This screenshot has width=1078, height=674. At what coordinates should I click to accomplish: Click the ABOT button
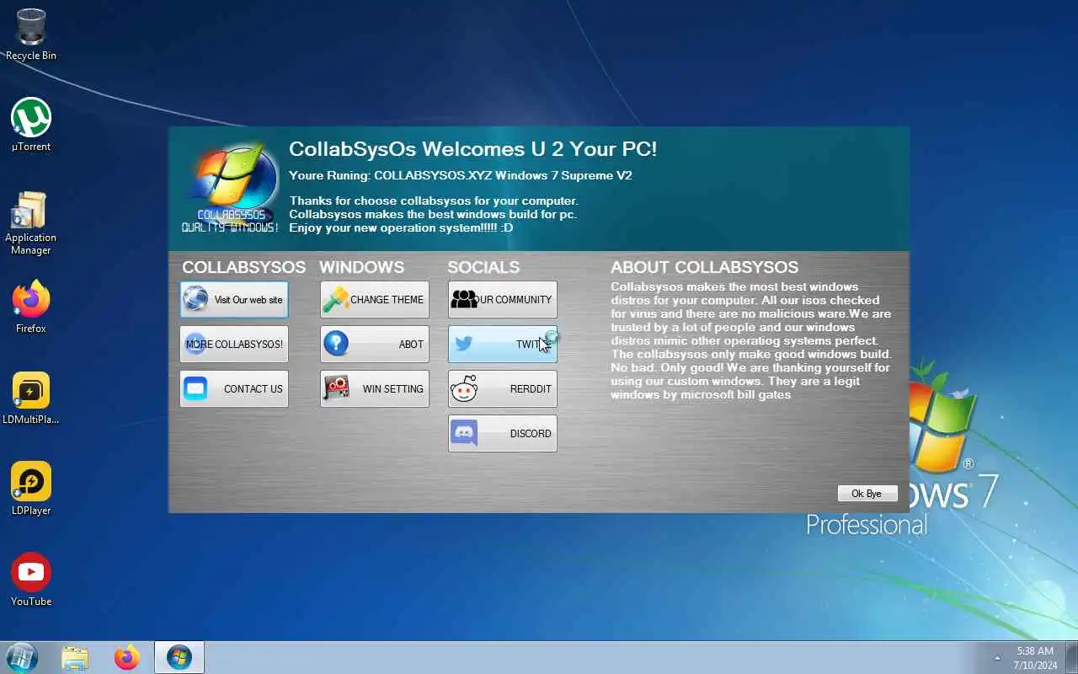tap(375, 344)
